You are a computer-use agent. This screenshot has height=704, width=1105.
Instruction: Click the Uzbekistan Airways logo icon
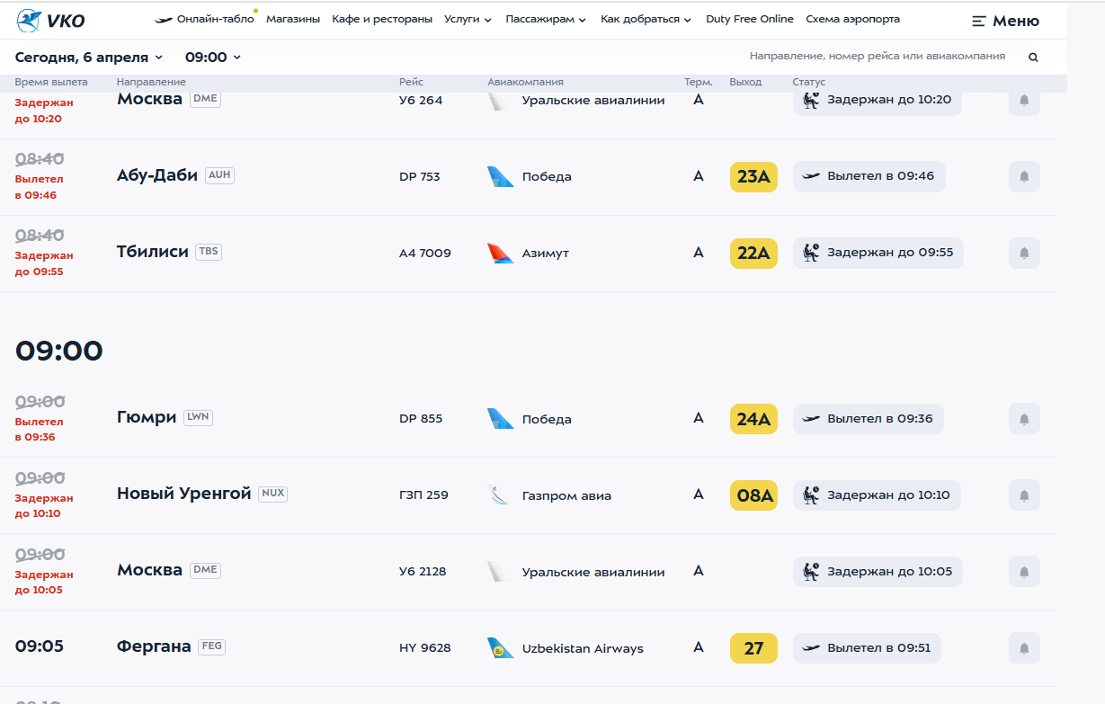[x=500, y=647]
